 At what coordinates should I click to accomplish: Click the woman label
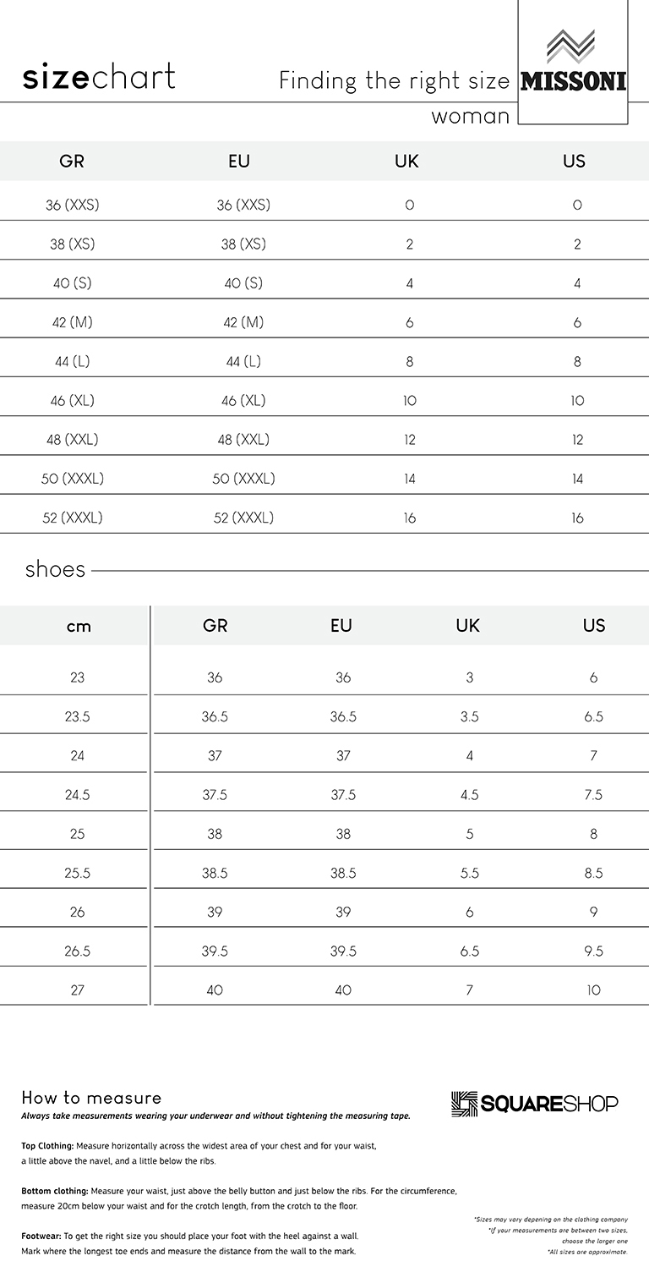coord(470,117)
